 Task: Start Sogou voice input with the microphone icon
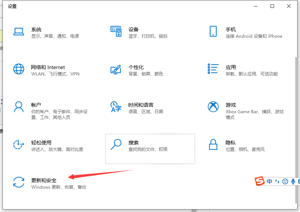click(293, 181)
